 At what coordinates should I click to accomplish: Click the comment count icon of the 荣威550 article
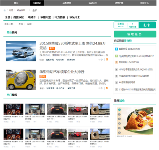coord(99,59)
